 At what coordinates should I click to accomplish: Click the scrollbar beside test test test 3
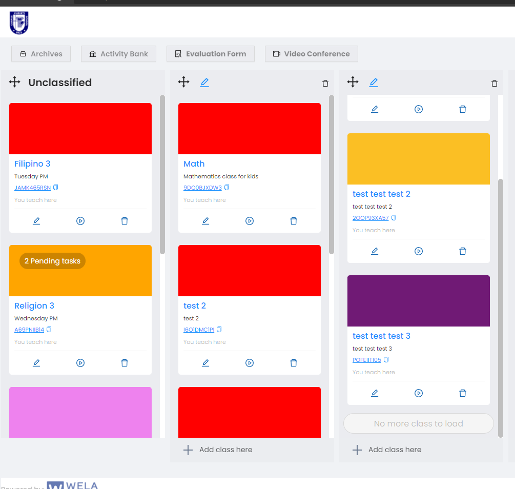(501, 308)
